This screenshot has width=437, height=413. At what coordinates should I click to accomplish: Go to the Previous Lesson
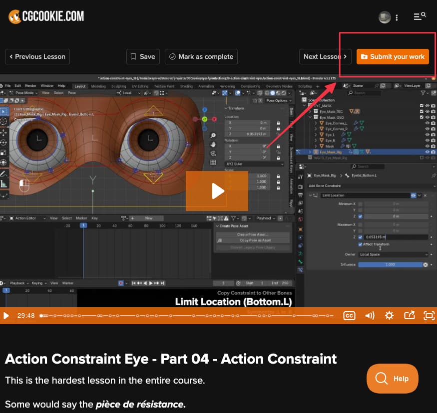pyautogui.click(x=37, y=56)
